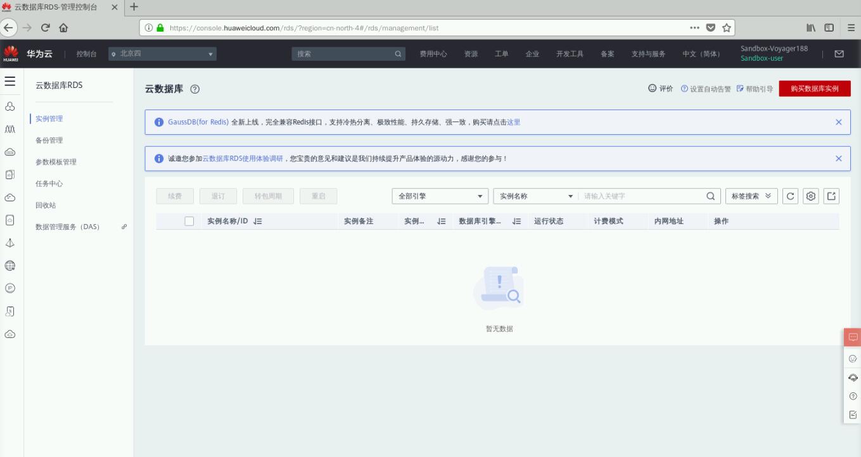Select 备份管理 in the sidebar

click(x=49, y=140)
